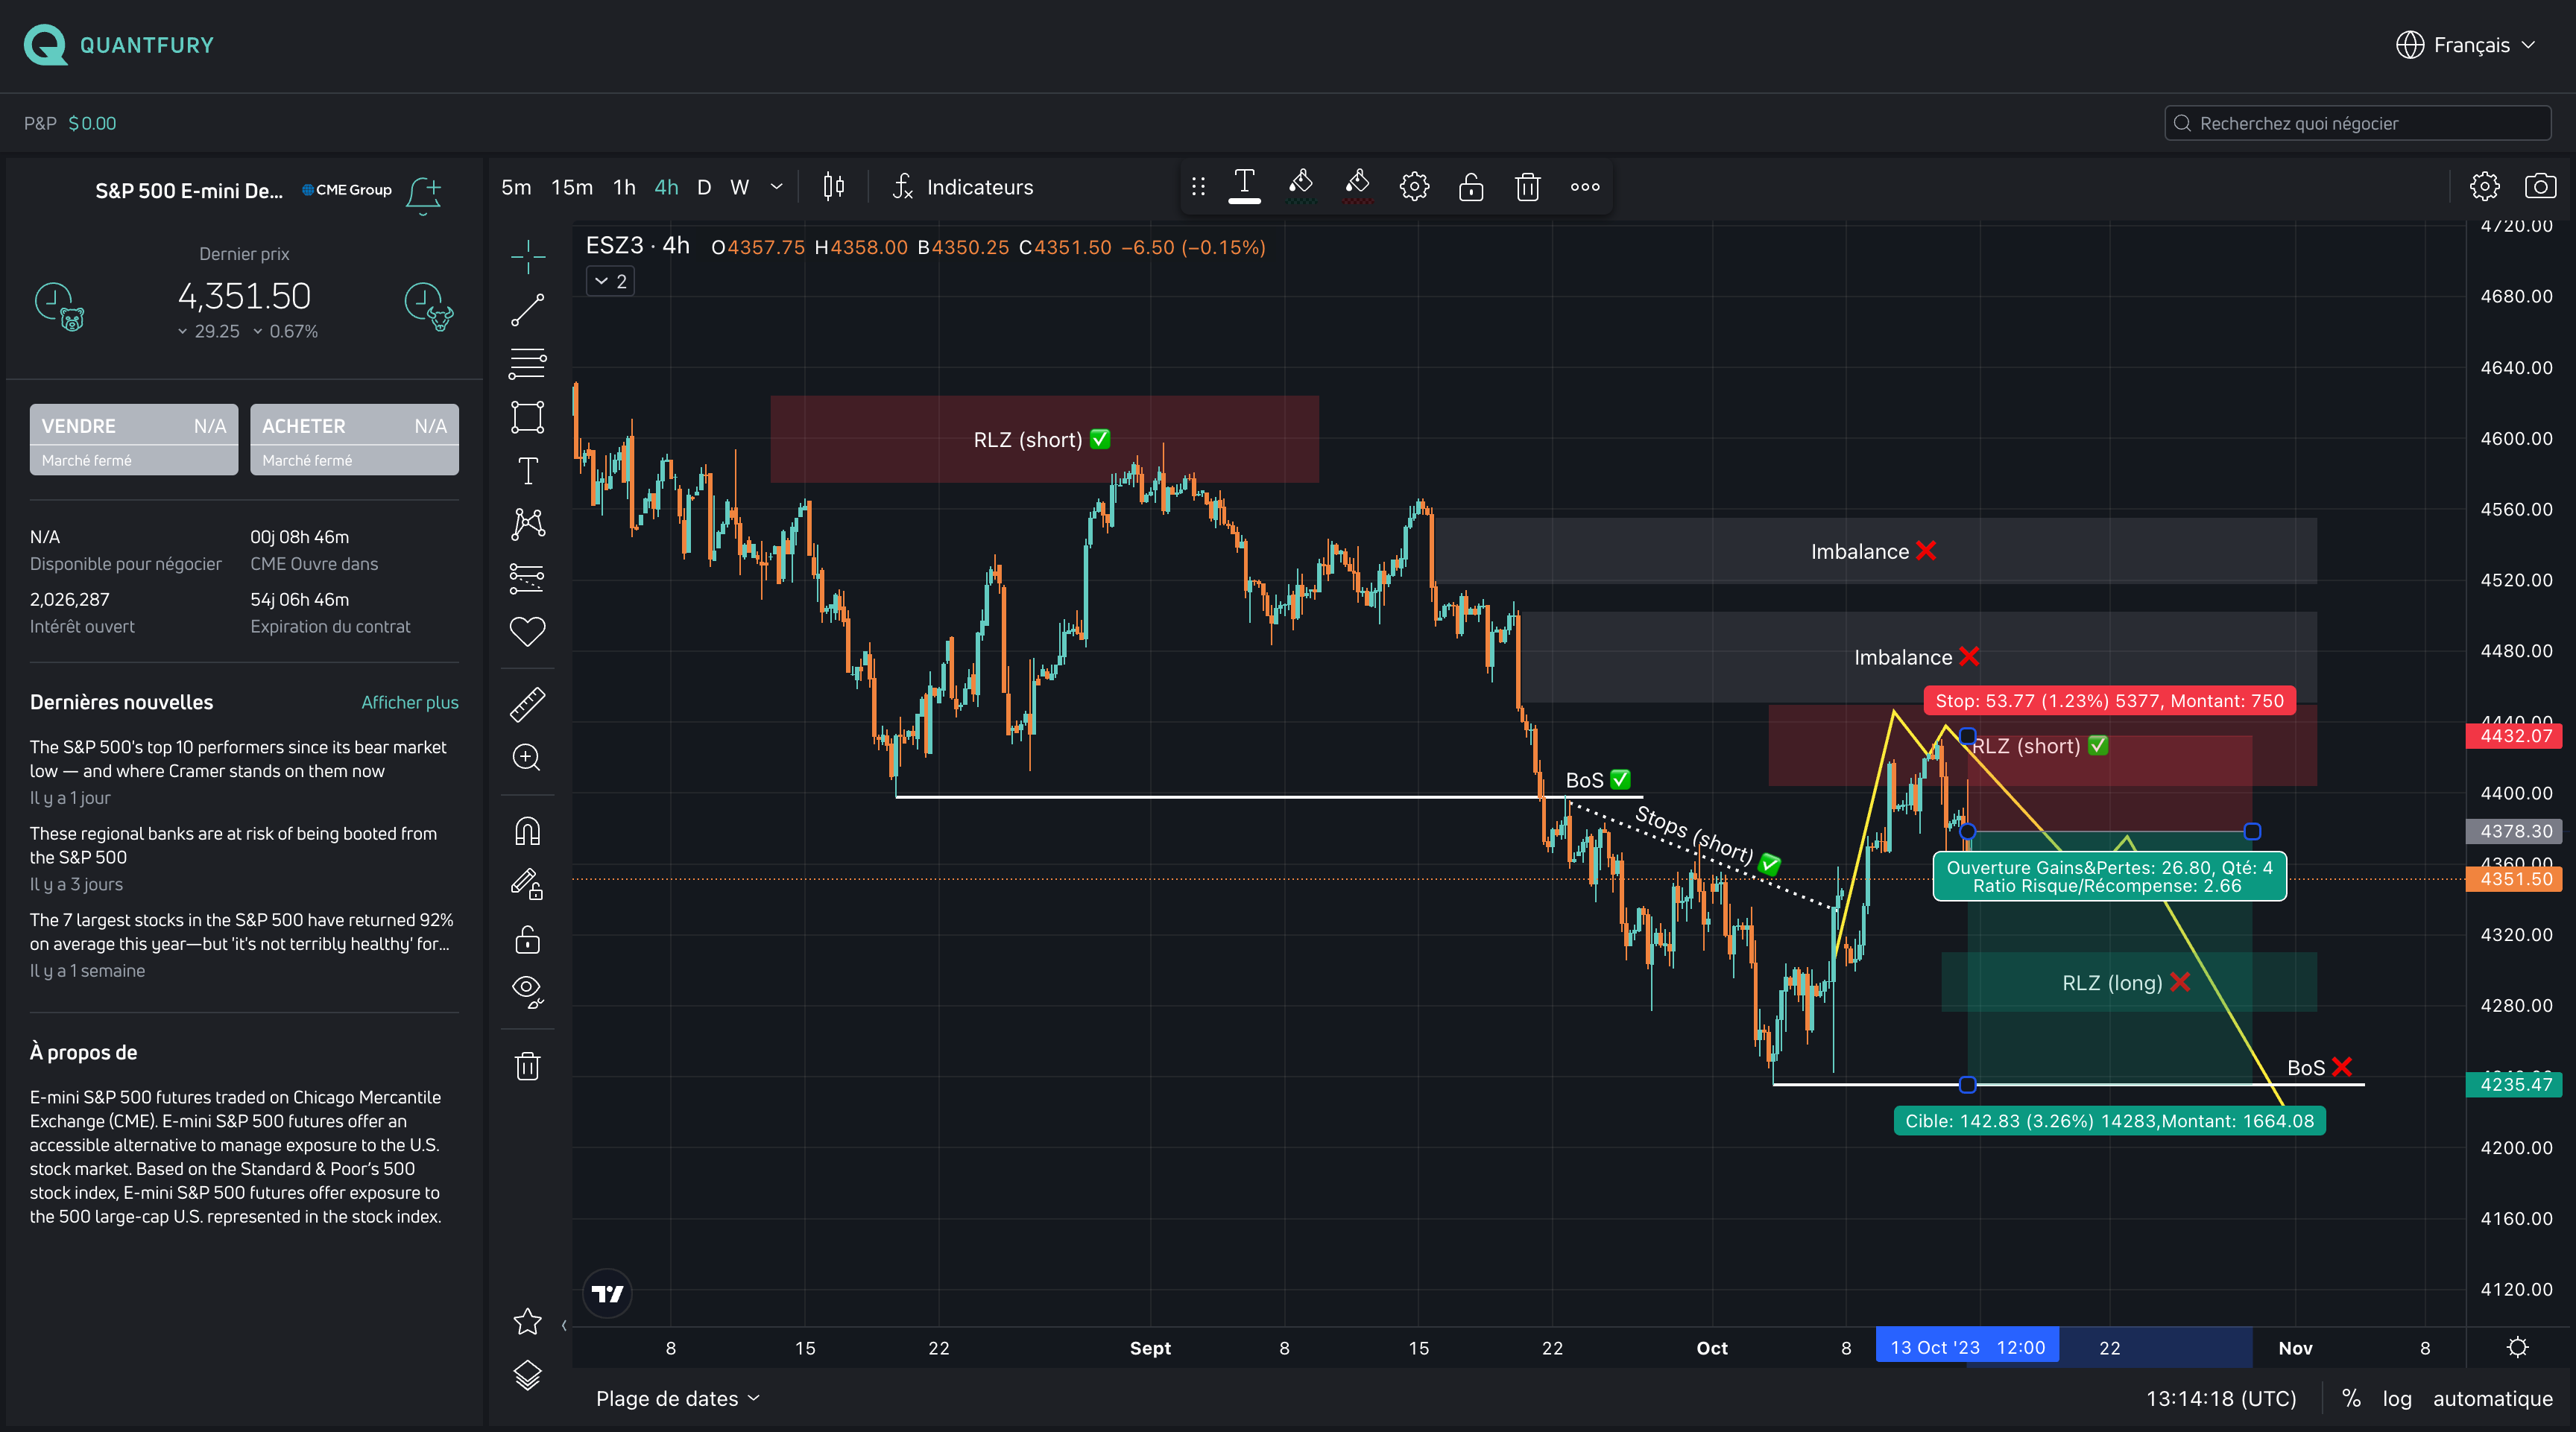The height and width of the screenshot is (1432, 2576).
Task: Open the candlestick chart type selector
Action: point(833,187)
